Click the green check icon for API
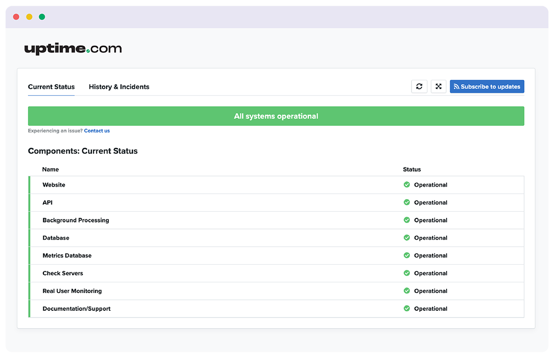This screenshot has width=554, height=357. [x=407, y=202]
